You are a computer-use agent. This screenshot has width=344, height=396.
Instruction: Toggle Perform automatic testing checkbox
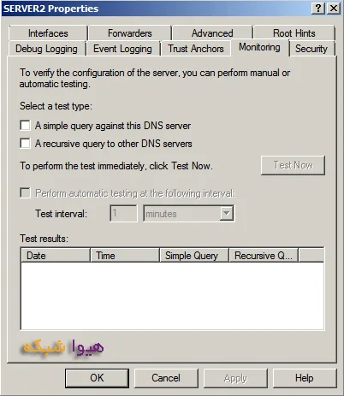[25, 193]
